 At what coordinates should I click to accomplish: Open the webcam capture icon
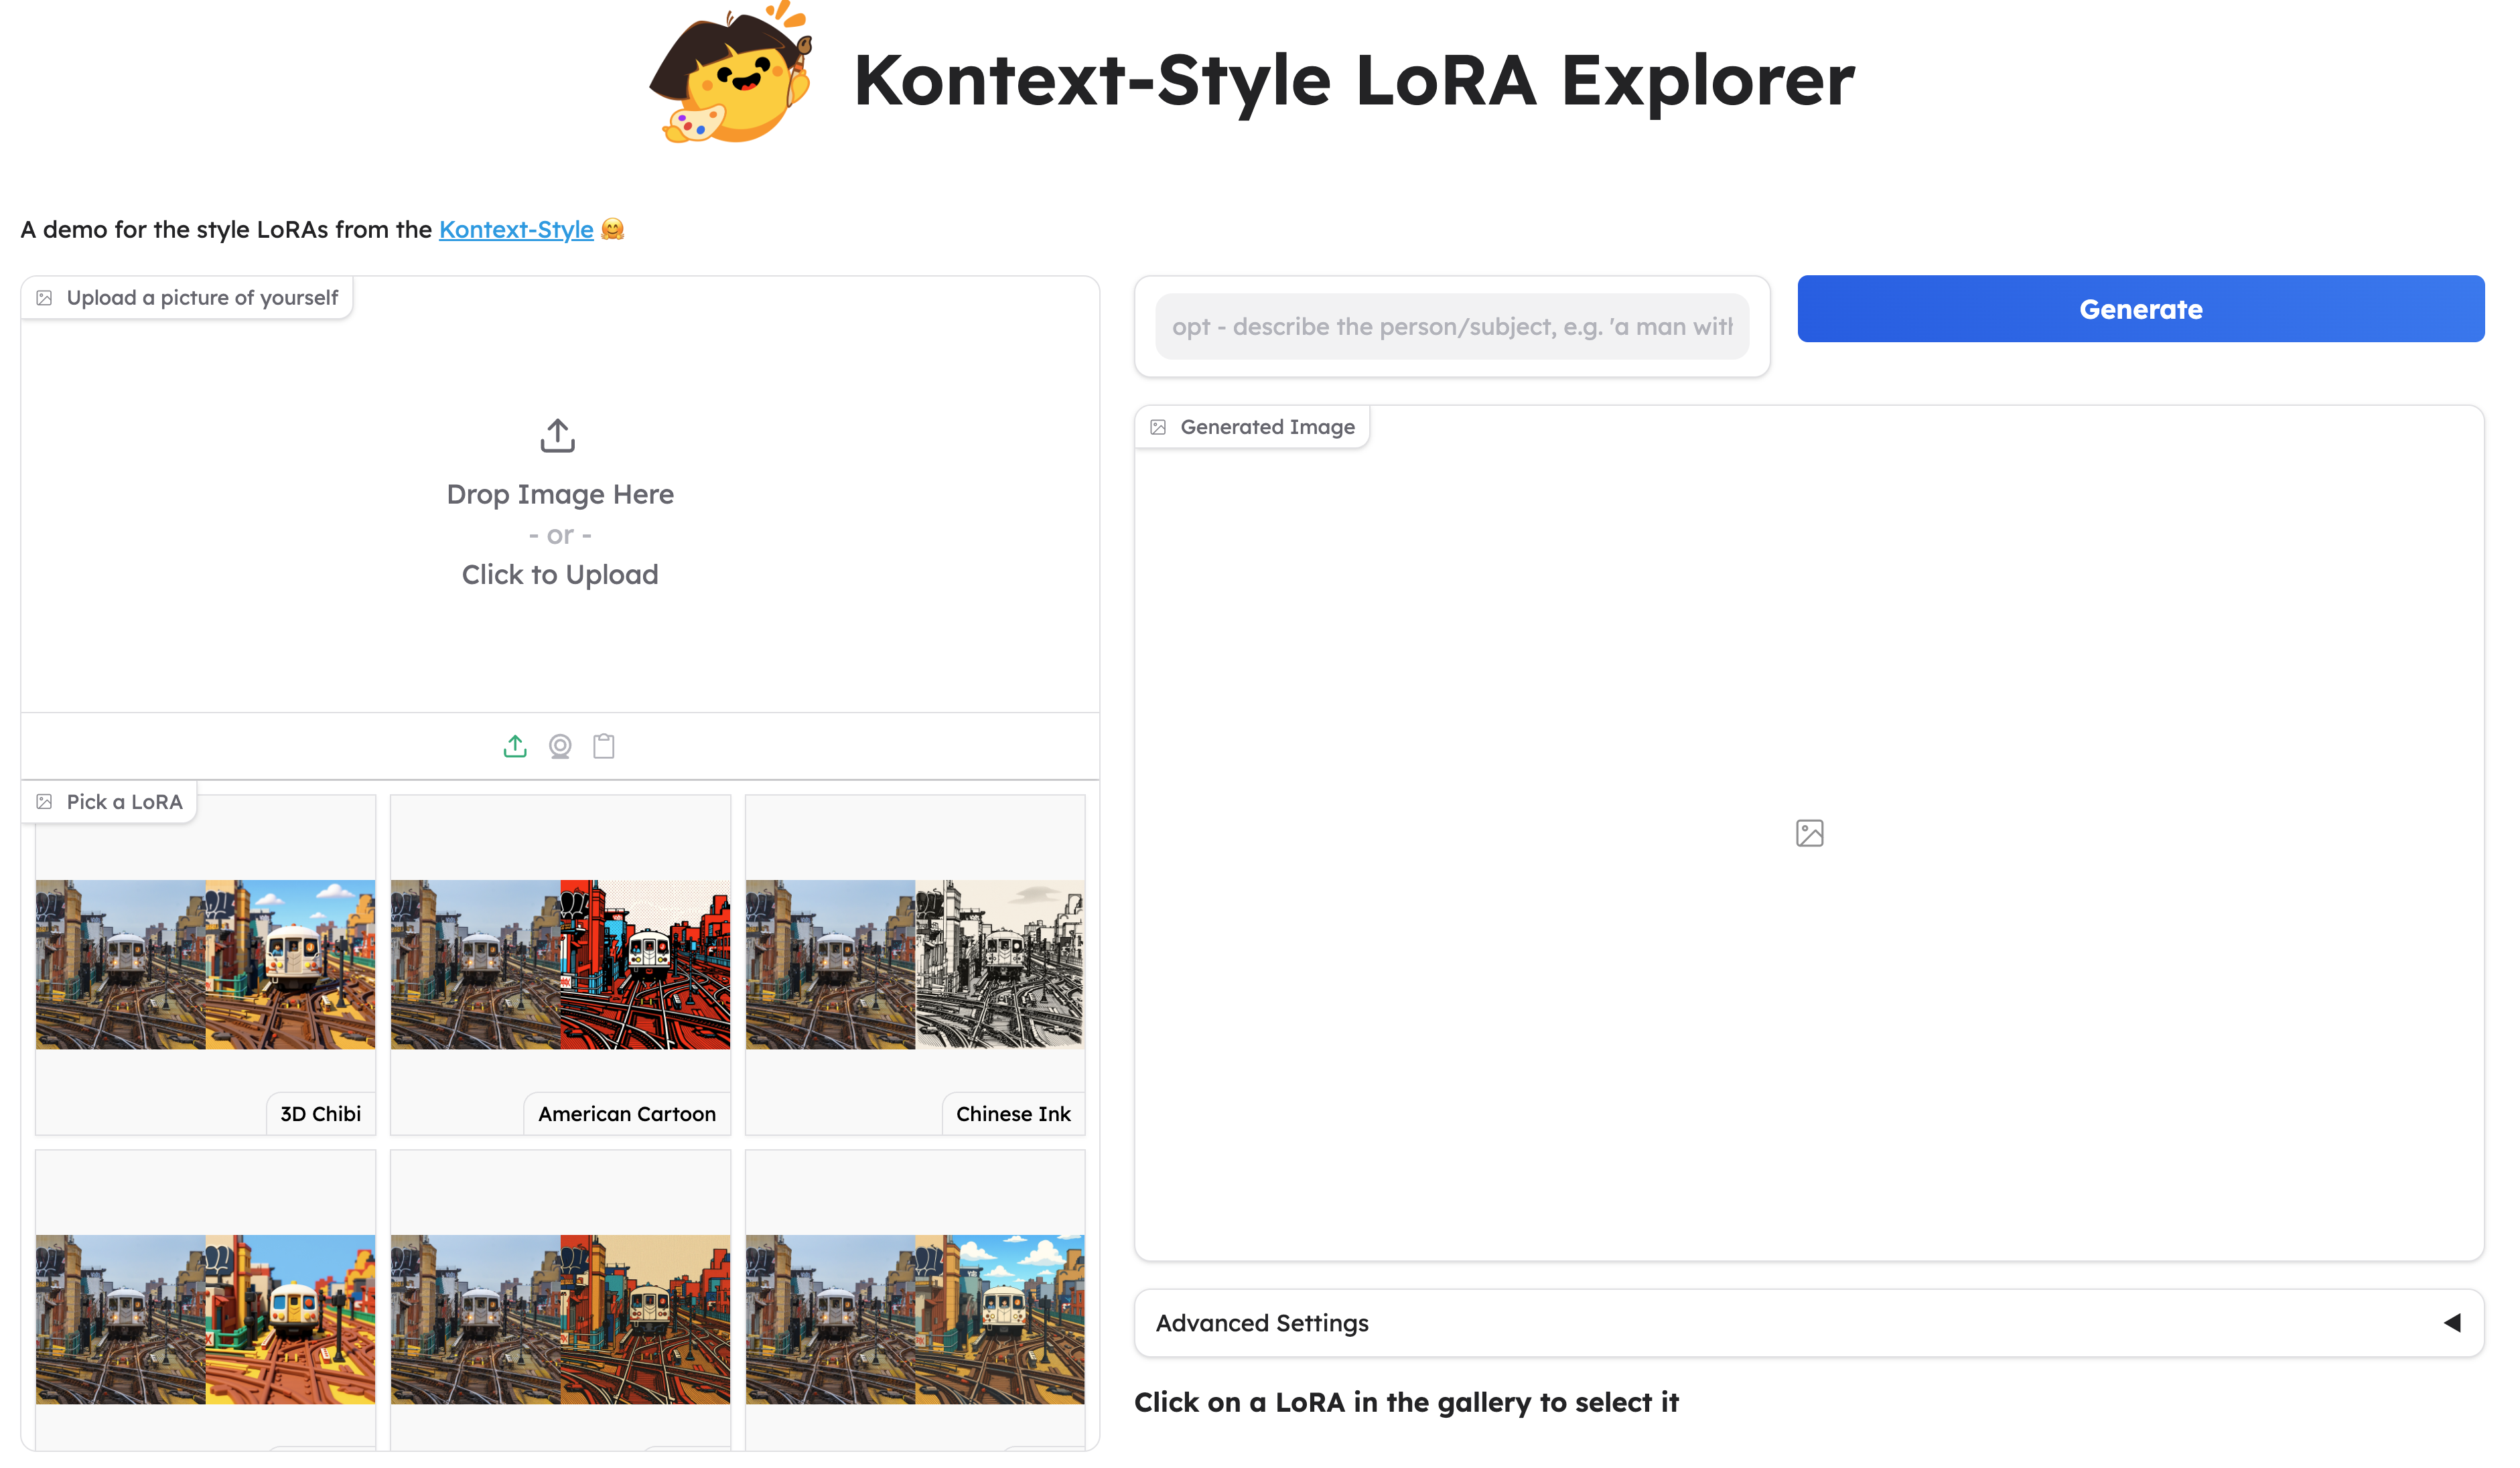[x=560, y=745]
